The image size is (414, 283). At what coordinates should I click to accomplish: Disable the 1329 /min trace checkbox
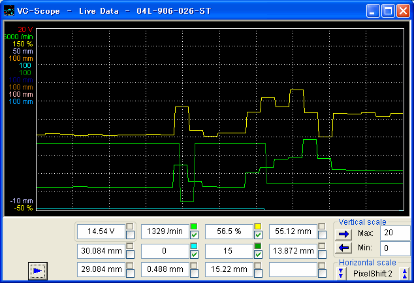[194, 235]
